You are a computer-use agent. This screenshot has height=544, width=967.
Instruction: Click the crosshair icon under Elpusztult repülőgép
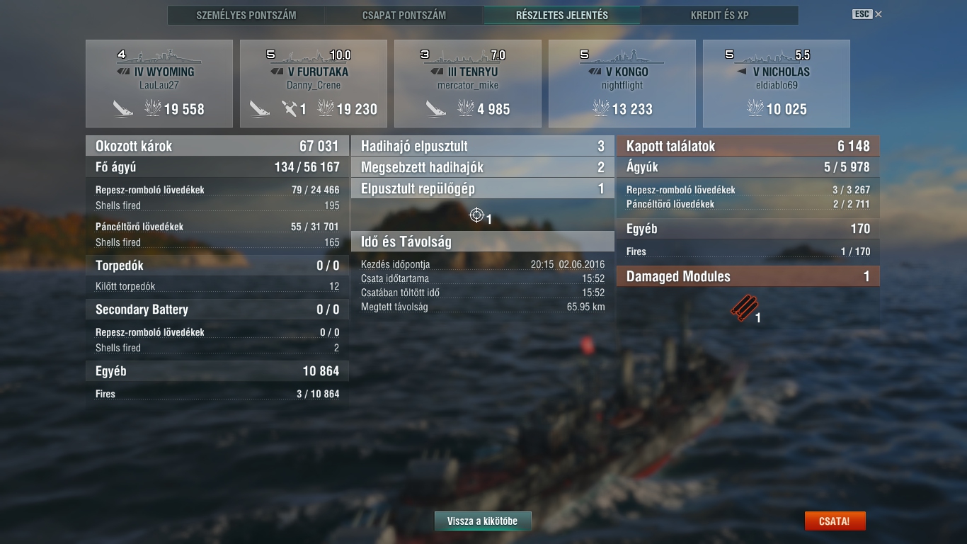(477, 215)
